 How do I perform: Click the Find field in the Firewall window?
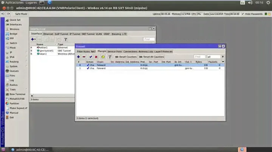[x=199, y=56]
